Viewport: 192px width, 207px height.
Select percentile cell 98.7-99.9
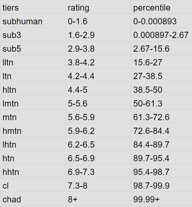click(x=162, y=185)
